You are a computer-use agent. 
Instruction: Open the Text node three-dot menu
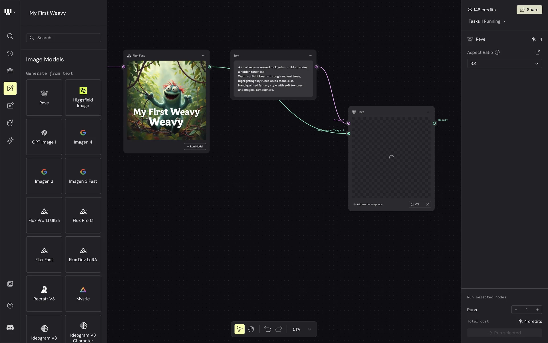click(311, 56)
